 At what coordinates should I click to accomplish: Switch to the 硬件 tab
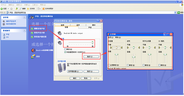94,25
